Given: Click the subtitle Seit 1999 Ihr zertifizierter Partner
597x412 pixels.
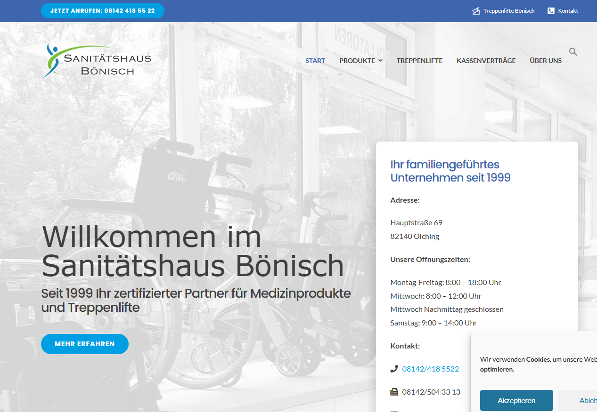Looking at the screenshot, I should click(x=196, y=300).
